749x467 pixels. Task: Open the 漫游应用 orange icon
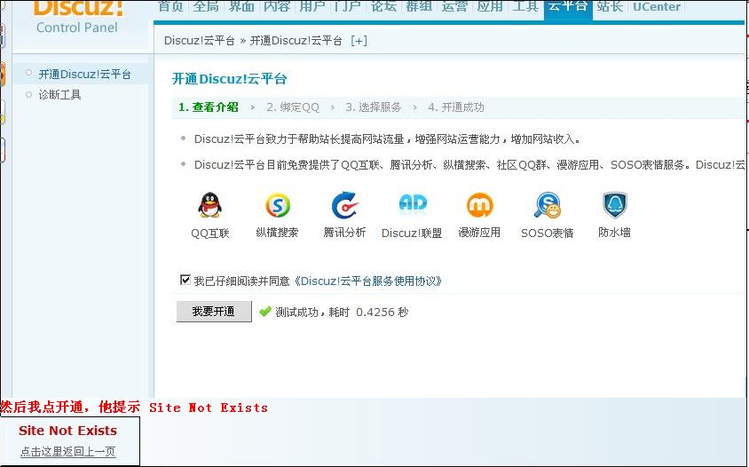pyautogui.click(x=479, y=205)
